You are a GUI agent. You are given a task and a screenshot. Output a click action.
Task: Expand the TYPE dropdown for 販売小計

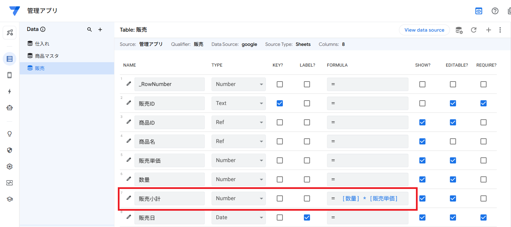238,198
